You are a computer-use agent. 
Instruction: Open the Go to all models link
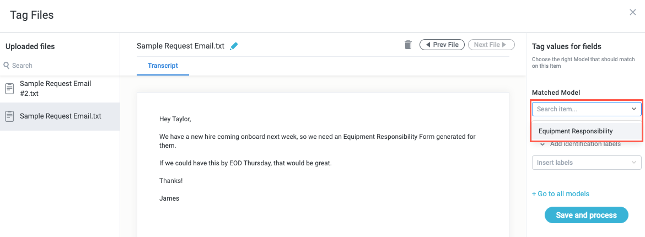[x=561, y=193]
